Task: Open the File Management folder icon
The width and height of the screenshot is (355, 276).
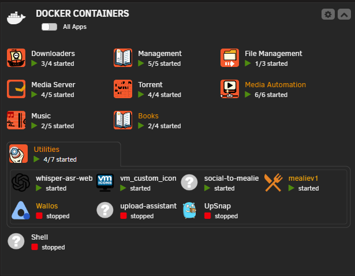Action: click(x=230, y=58)
